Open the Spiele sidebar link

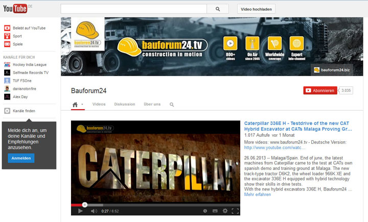(17, 44)
